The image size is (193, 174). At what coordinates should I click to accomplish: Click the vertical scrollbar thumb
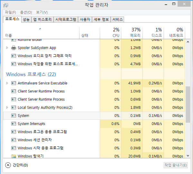pyautogui.click(x=188, y=104)
